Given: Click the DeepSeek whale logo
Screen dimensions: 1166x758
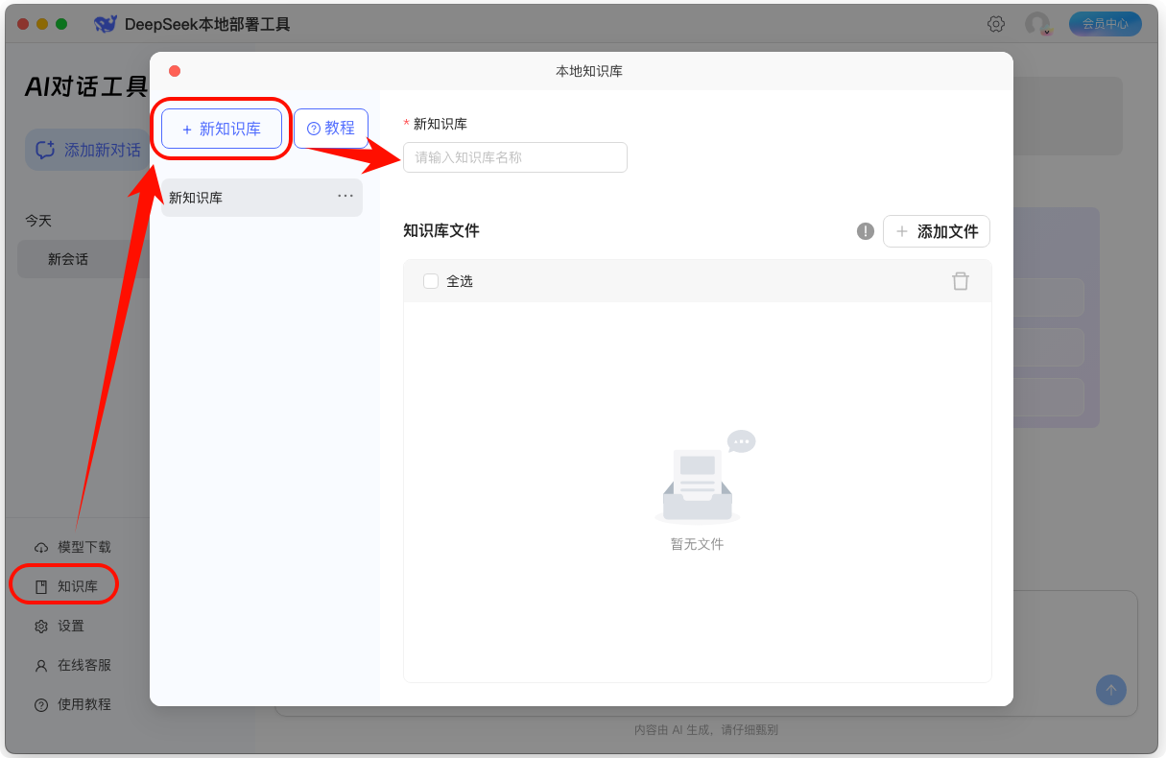Looking at the screenshot, I should [106, 24].
